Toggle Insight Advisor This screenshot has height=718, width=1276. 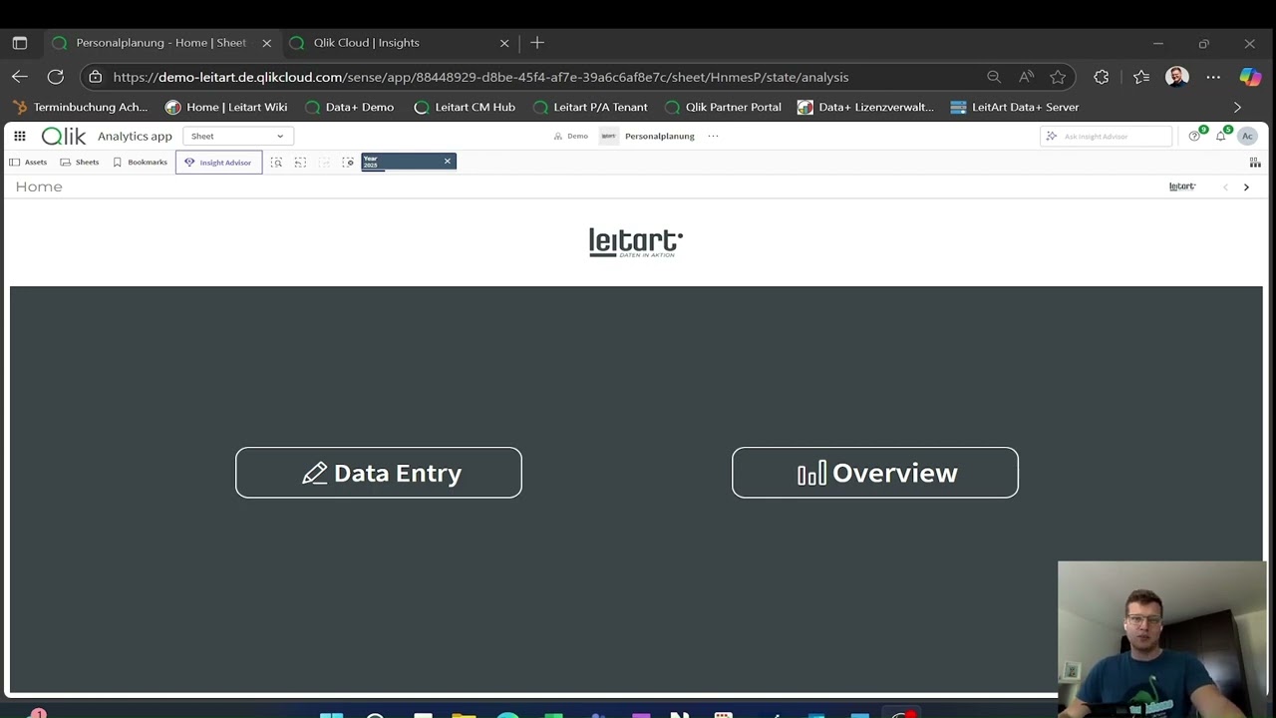coord(218,163)
